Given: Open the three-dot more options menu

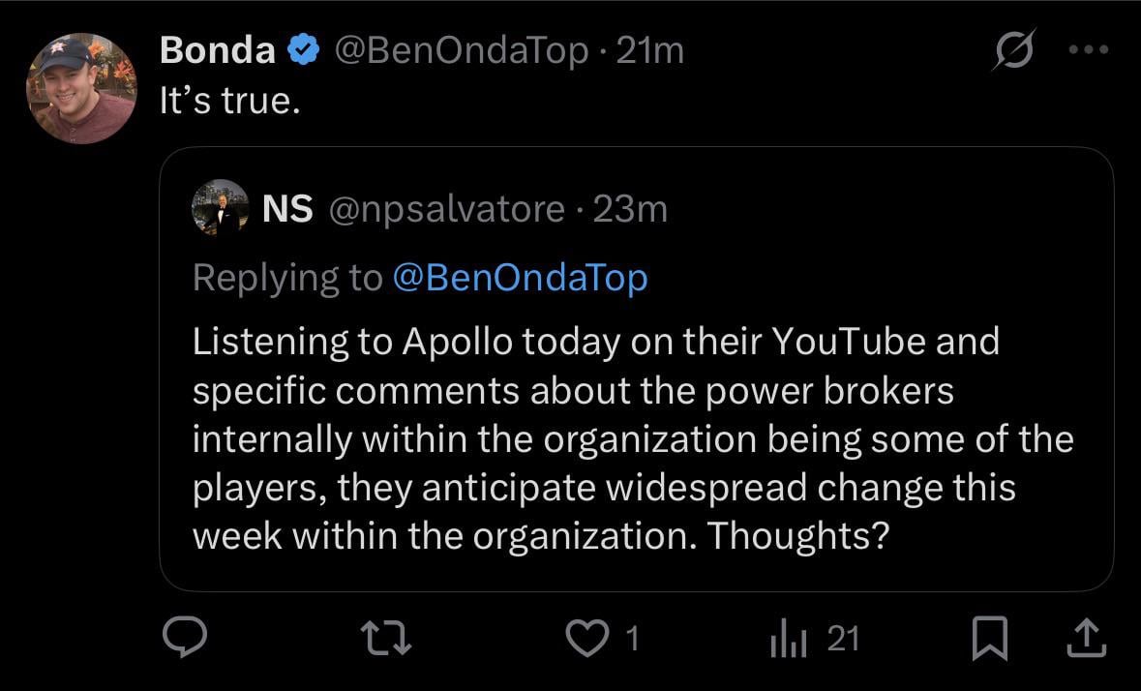Looking at the screenshot, I should pos(1090,50).
